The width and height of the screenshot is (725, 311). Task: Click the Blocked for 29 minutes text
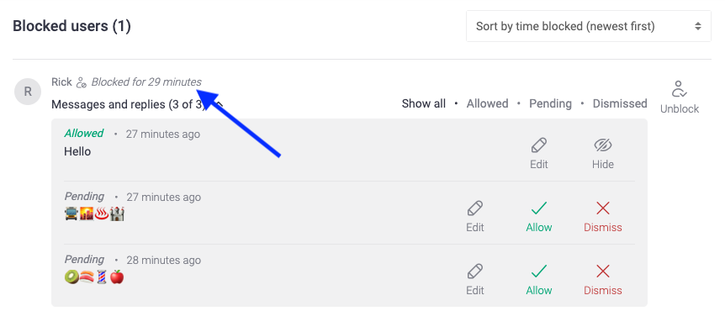pos(146,82)
